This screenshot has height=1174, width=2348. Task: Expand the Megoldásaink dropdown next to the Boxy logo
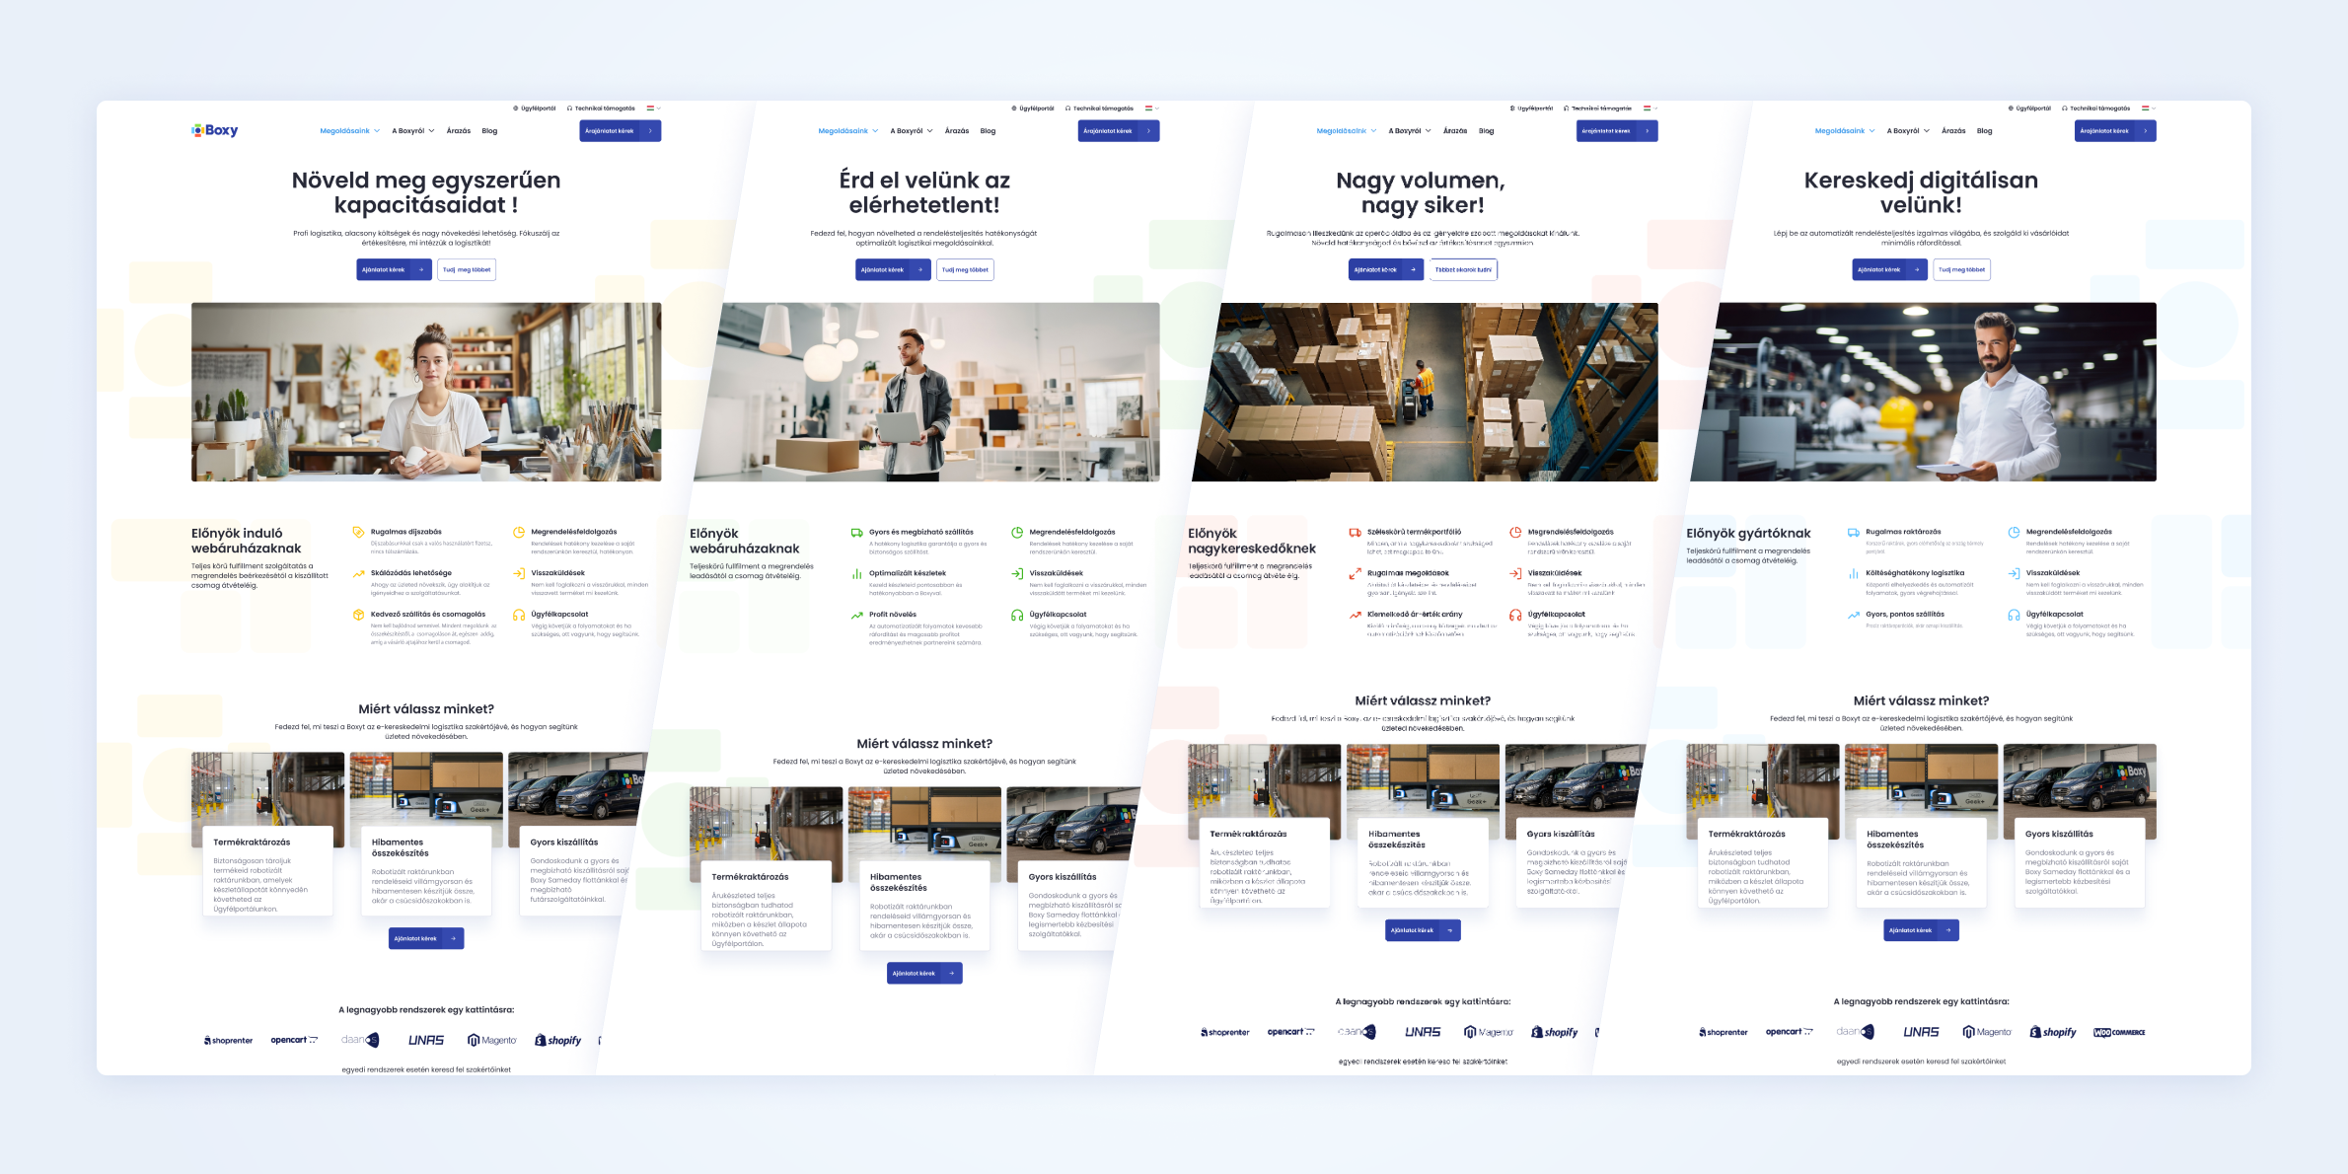349,131
